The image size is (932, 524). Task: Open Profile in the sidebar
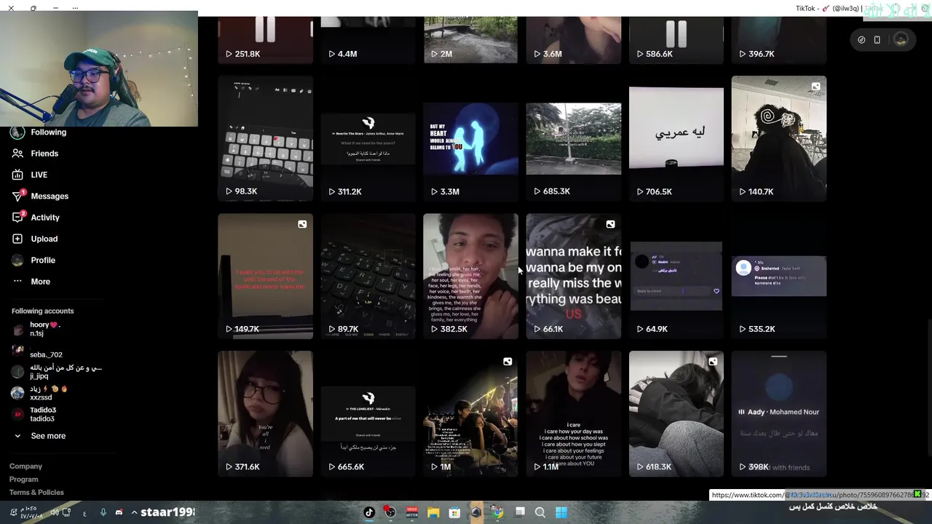(43, 260)
